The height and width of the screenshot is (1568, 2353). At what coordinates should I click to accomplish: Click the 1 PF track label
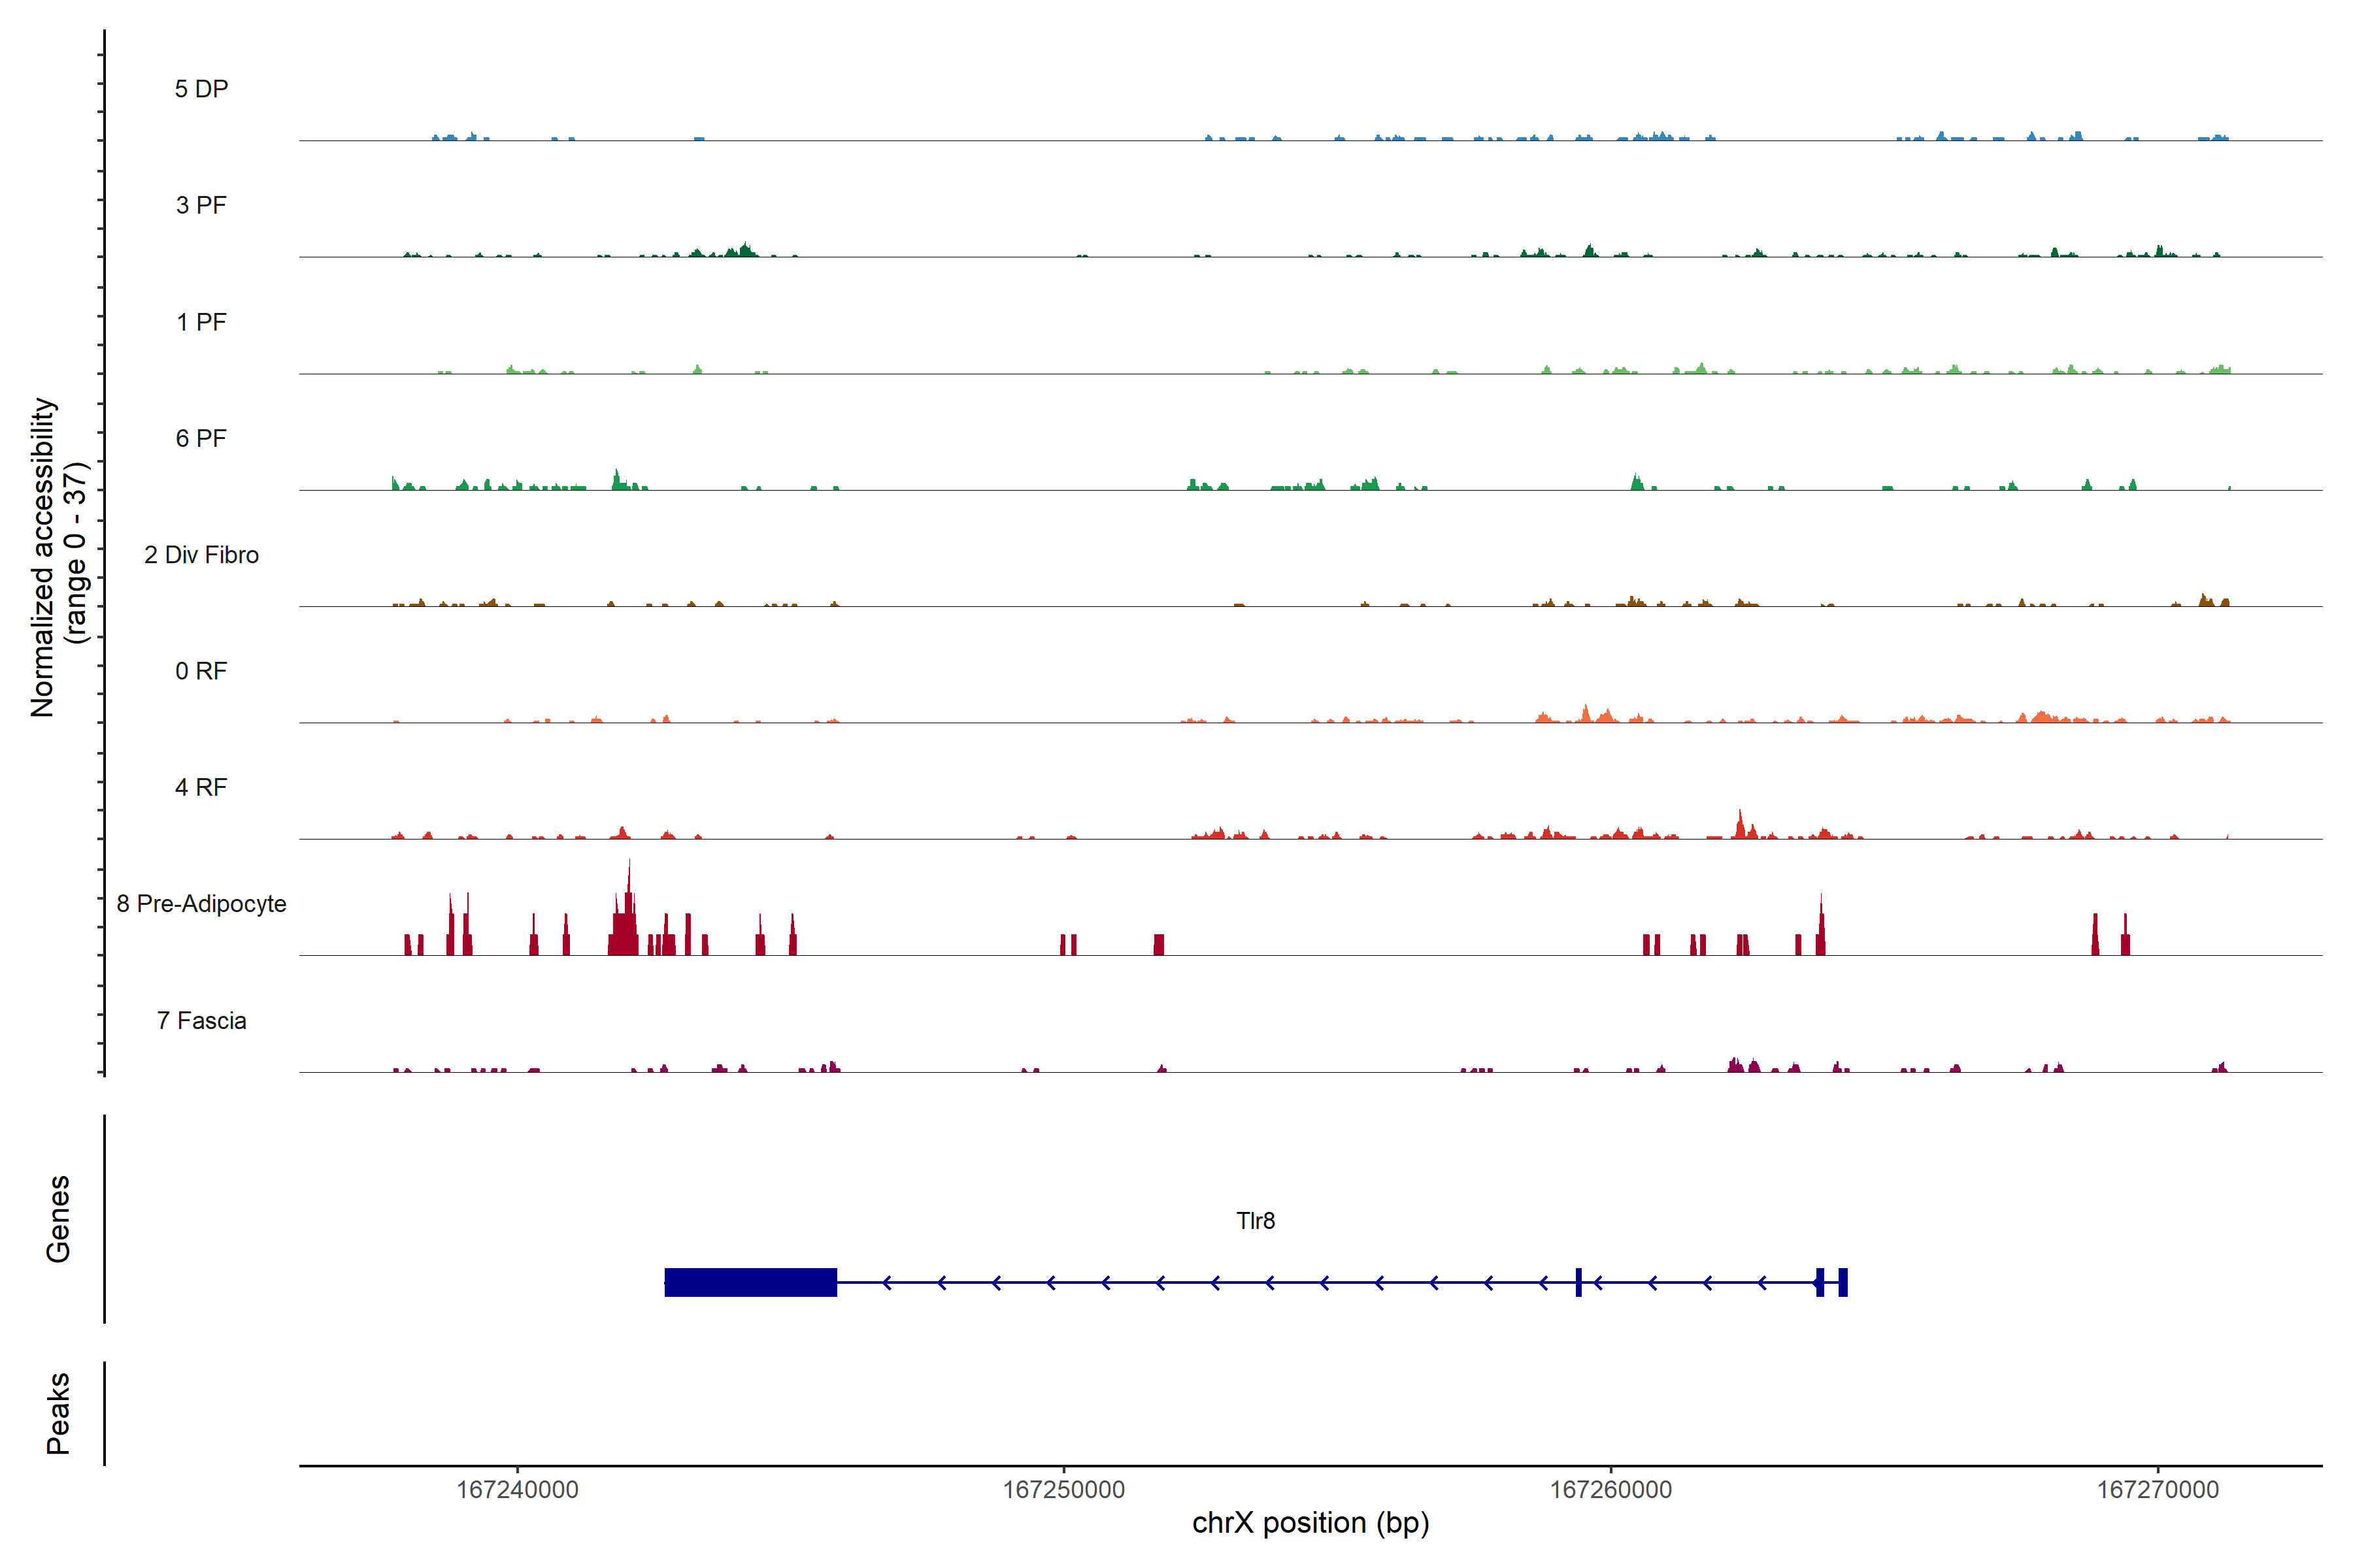[x=201, y=322]
